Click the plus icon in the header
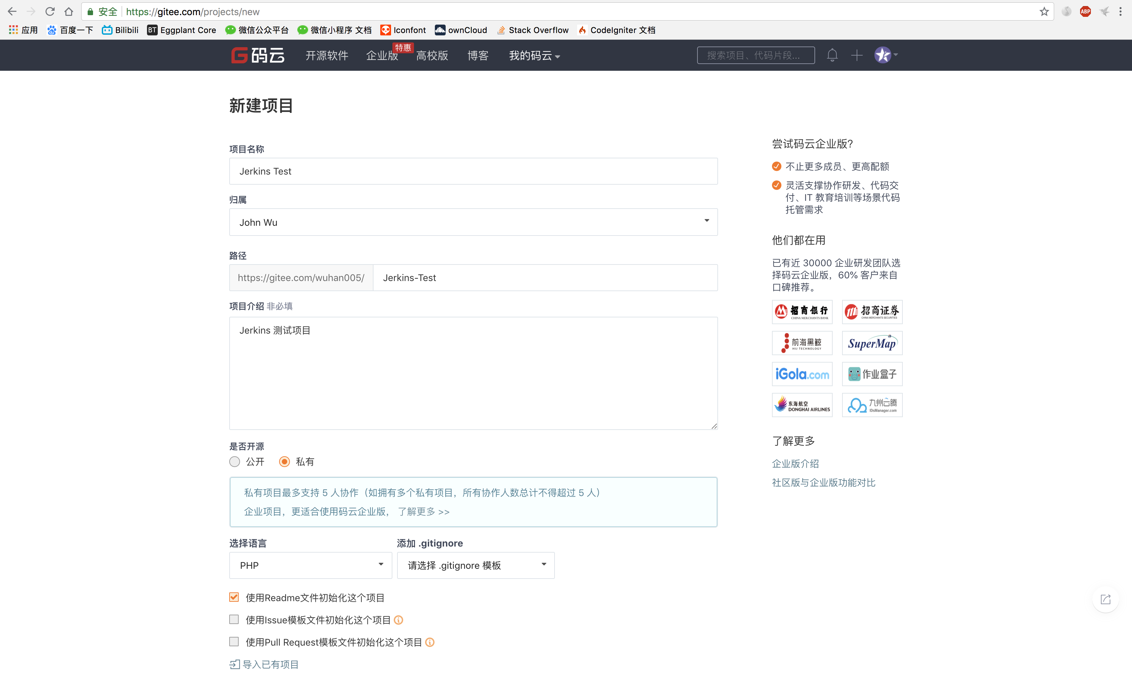1132x682 pixels. click(x=856, y=55)
